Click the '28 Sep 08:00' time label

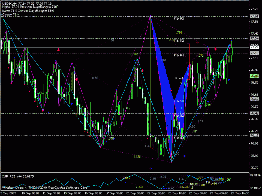pyautogui.click(x=219, y=193)
